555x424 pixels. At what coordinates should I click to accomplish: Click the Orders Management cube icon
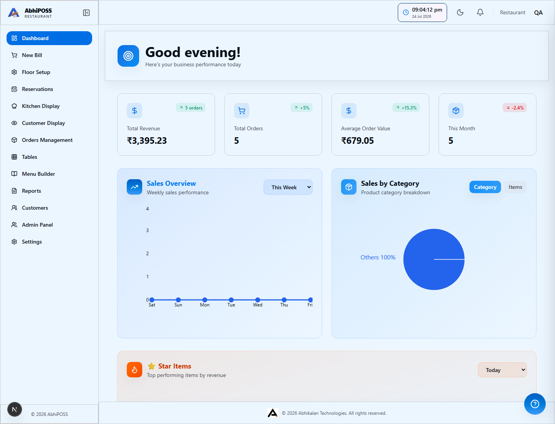(14, 140)
